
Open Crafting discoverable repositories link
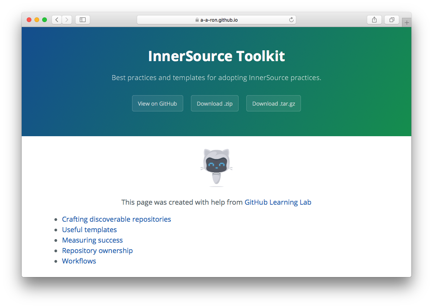tap(117, 219)
